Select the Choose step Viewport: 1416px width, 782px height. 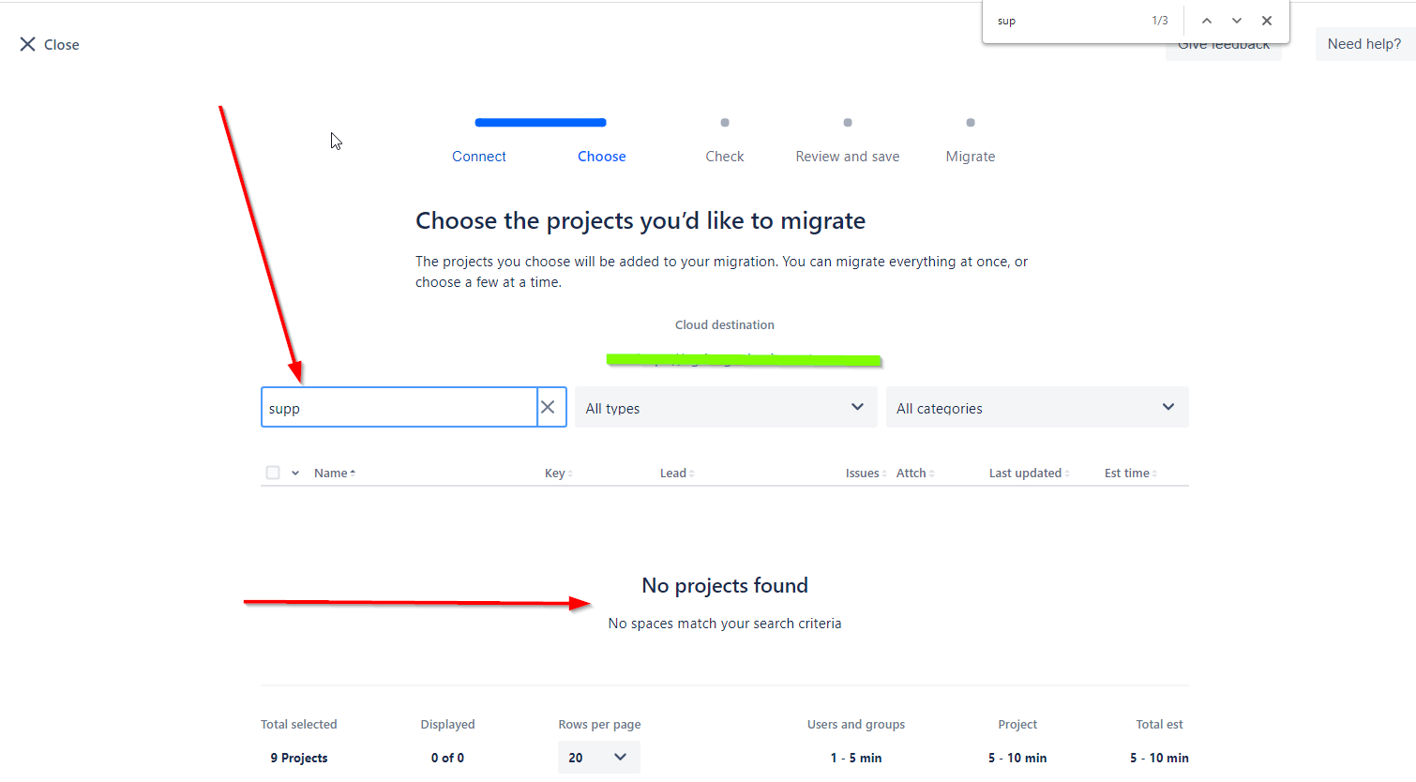[602, 157]
